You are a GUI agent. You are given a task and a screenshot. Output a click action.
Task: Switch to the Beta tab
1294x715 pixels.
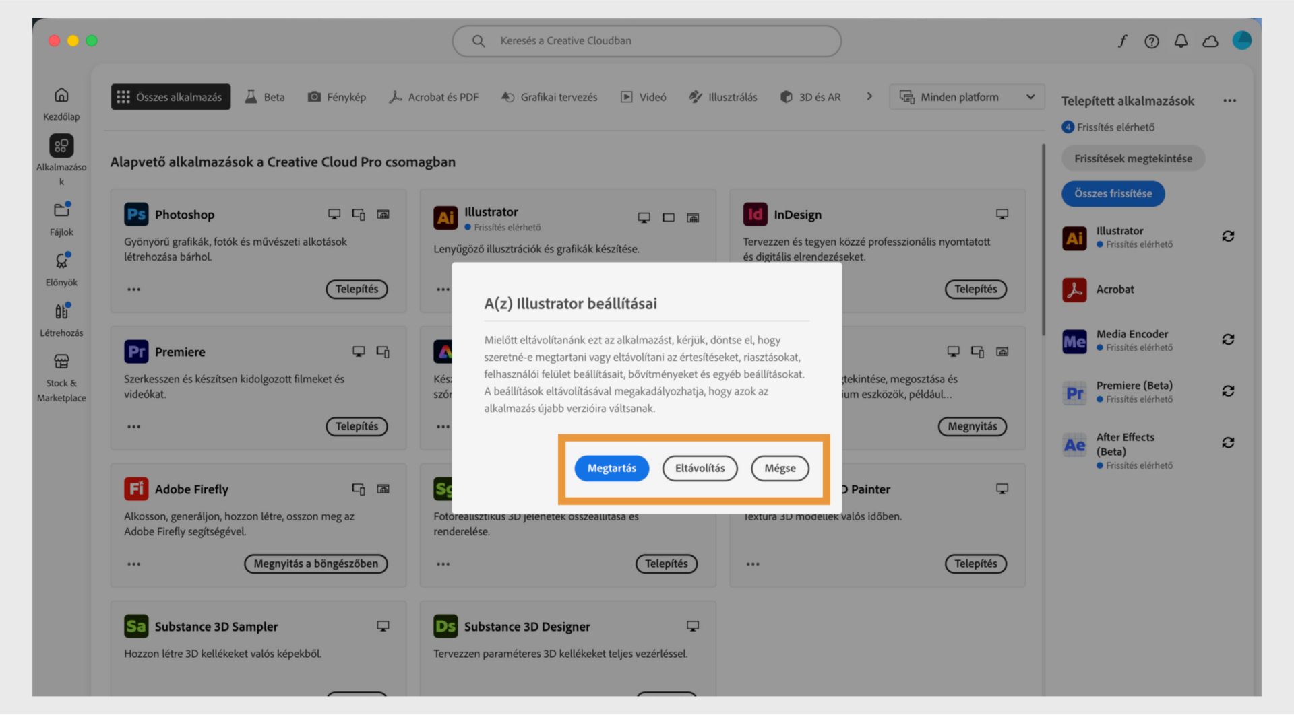[265, 97]
